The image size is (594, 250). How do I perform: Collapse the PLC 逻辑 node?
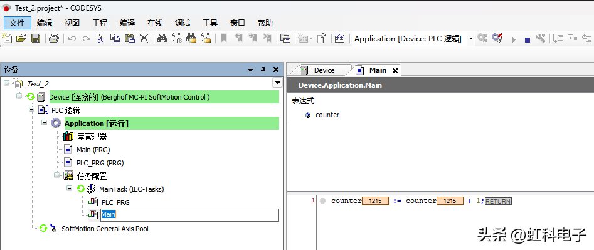tap(31, 109)
